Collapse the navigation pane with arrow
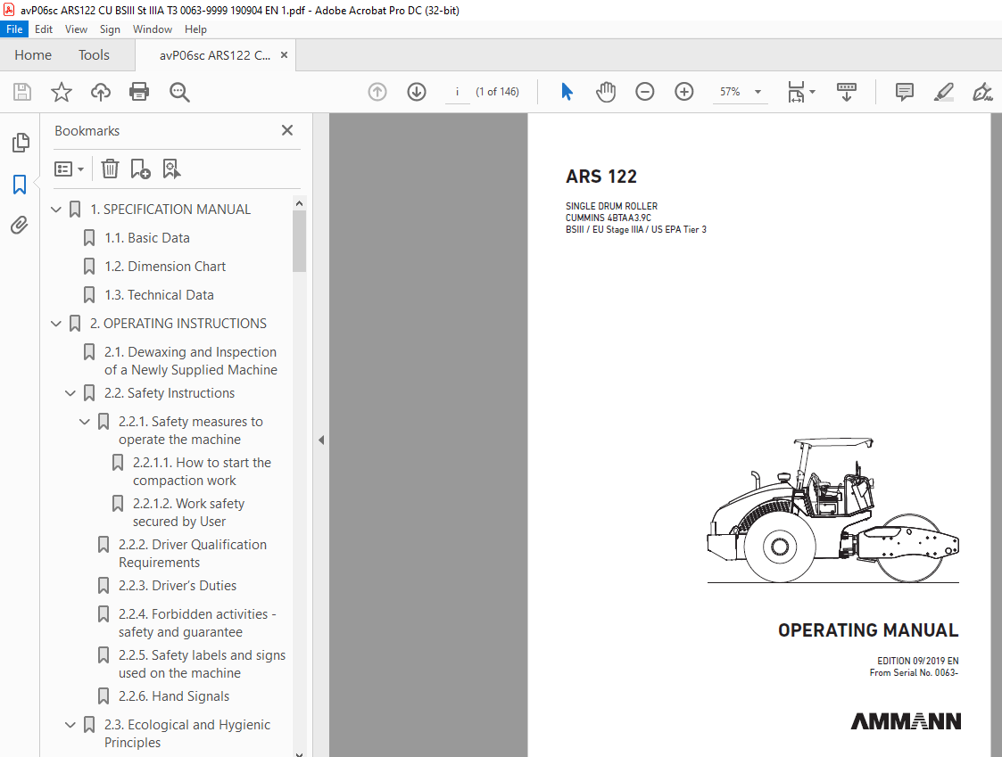The width and height of the screenshot is (1002, 757). click(x=321, y=440)
